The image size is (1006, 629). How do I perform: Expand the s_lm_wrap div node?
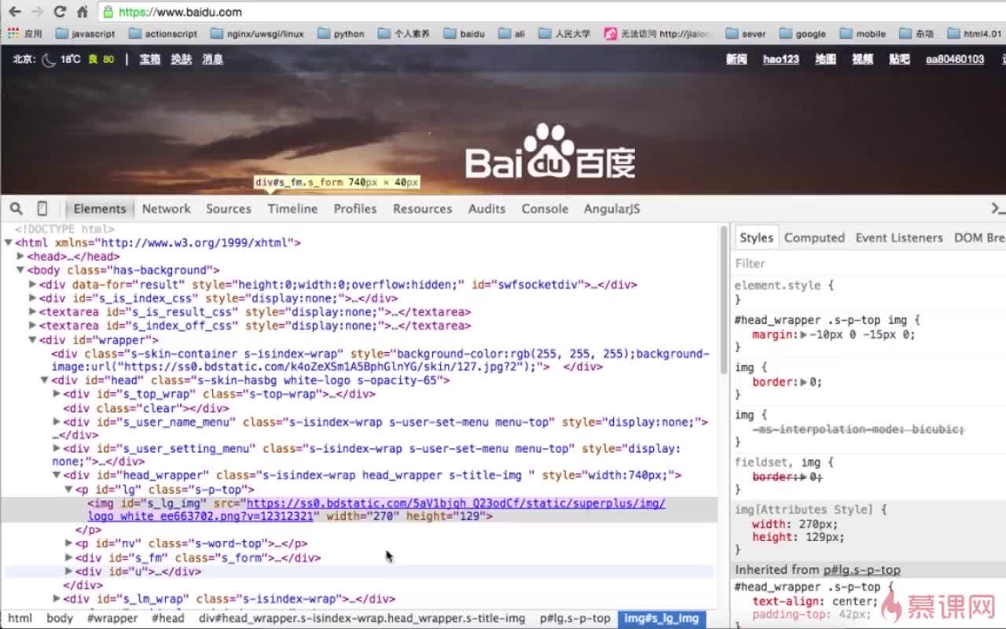(x=57, y=598)
